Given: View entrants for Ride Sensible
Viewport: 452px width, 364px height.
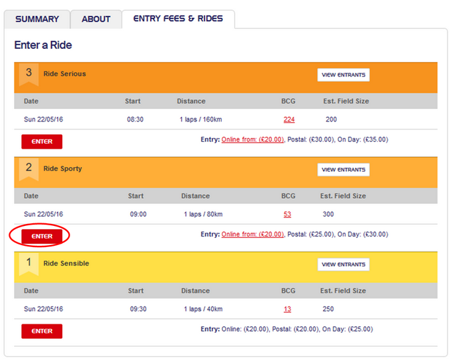Looking at the screenshot, I should 343,264.
